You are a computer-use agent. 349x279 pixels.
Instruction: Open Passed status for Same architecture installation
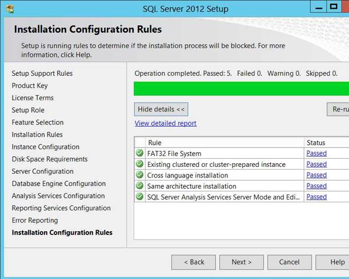click(316, 186)
